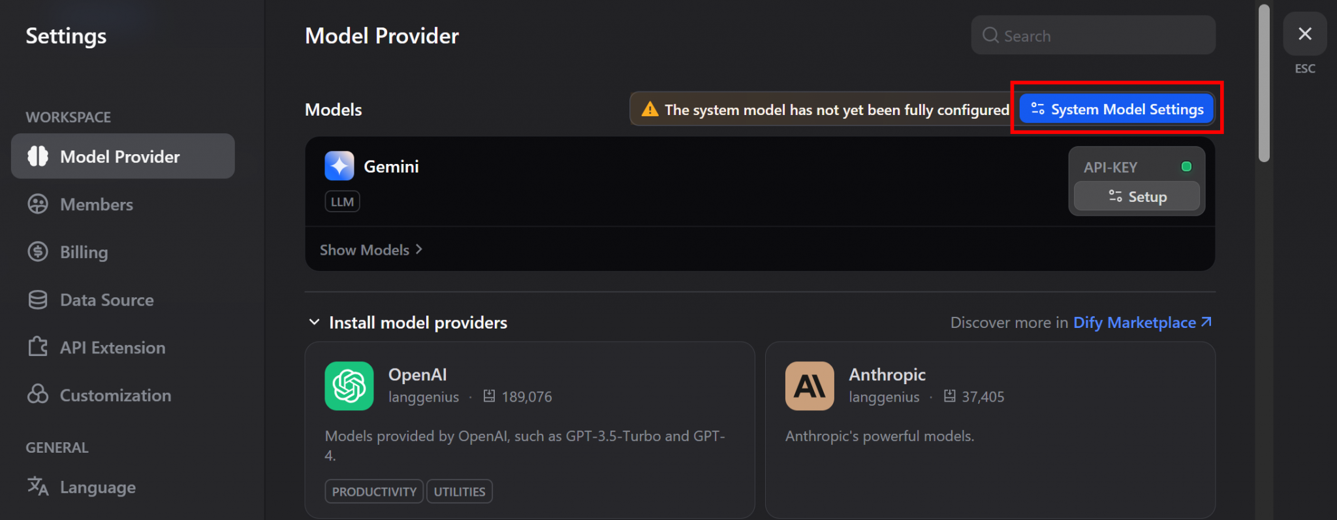Click the warning triangle icon

click(650, 109)
